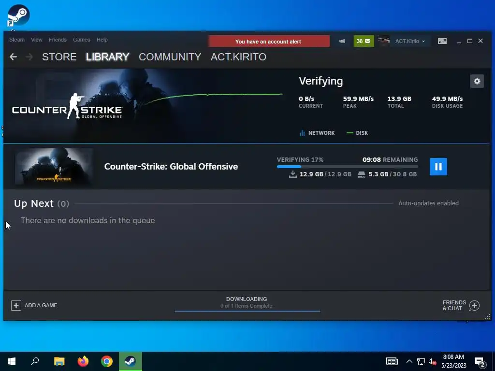495x371 pixels.
Task: Click the window resize grip
Action: click(x=487, y=317)
